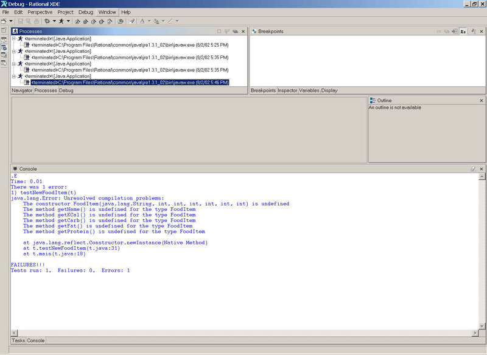Image resolution: width=487 pixels, height=355 pixels.
Task: Select highlighted javaw.exe process from 5:46 PM
Action: (130, 83)
